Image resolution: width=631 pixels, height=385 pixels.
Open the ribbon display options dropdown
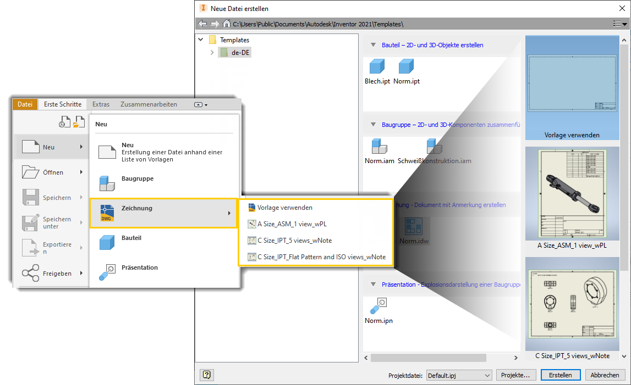(x=201, y=104)
